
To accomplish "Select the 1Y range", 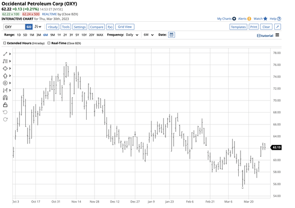I will (x=59, y=35).
